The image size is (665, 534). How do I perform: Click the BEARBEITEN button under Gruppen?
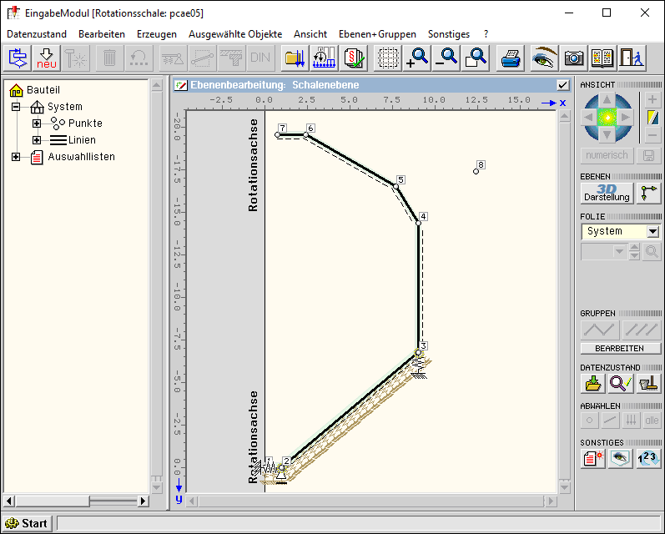point(620,348)
